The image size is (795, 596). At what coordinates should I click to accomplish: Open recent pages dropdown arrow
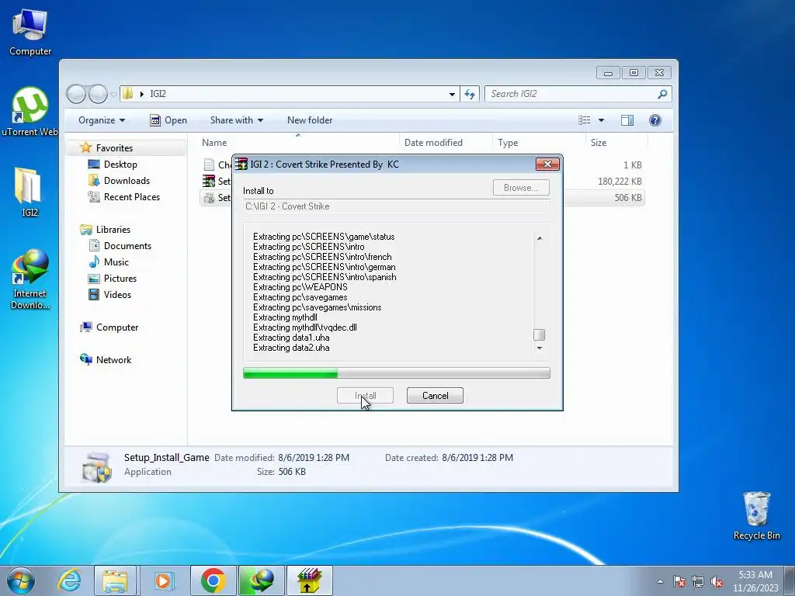113,94
